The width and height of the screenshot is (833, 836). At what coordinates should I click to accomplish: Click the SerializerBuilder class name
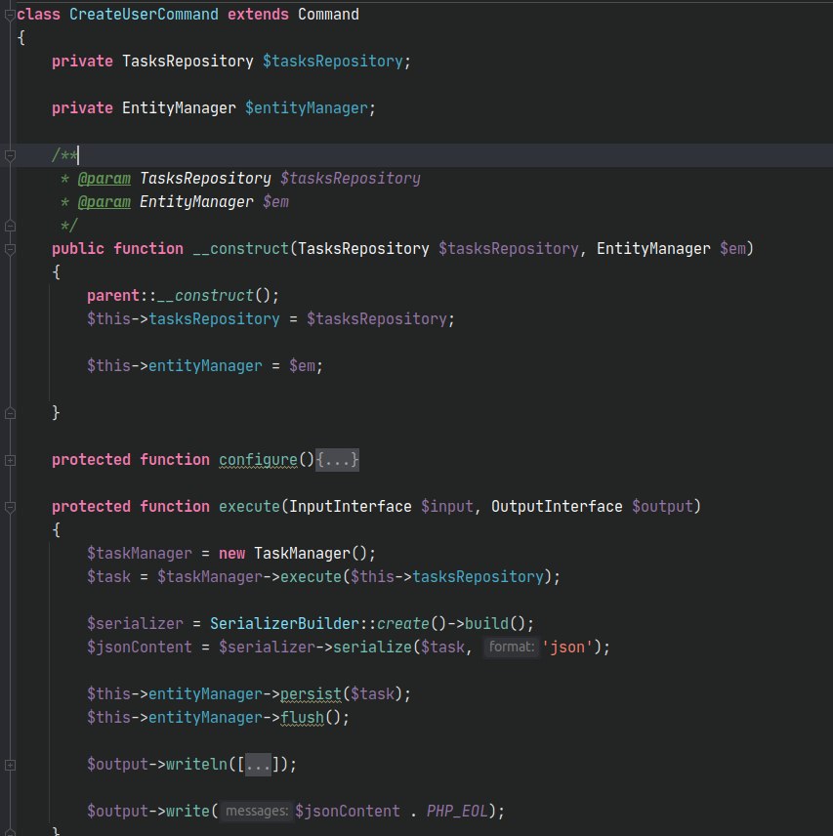coord(284,624)
